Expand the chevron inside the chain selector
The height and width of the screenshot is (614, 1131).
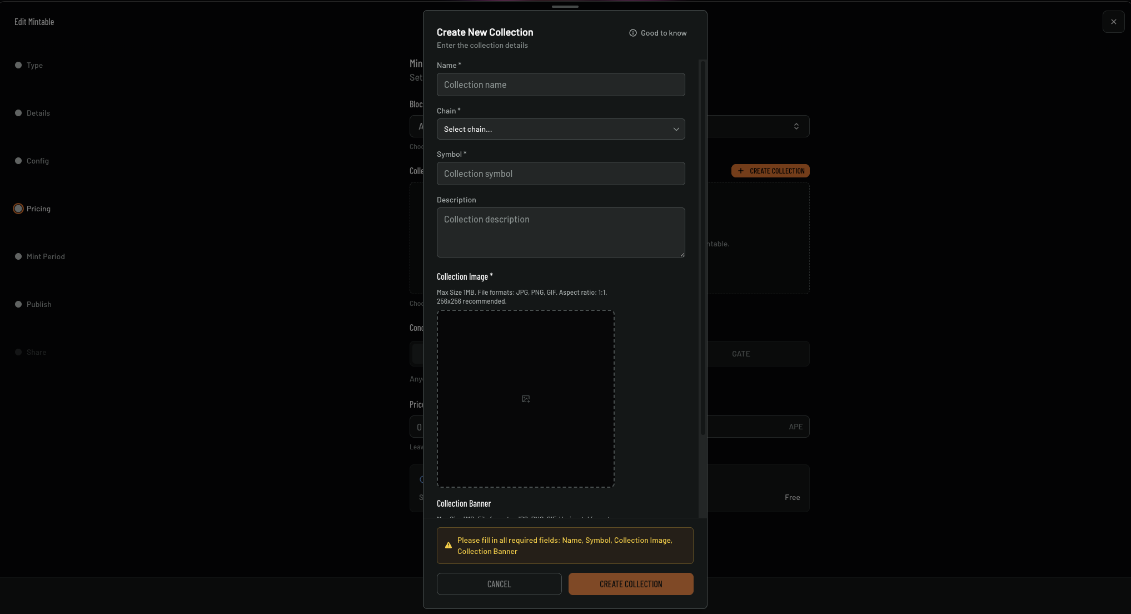point(676,129)
